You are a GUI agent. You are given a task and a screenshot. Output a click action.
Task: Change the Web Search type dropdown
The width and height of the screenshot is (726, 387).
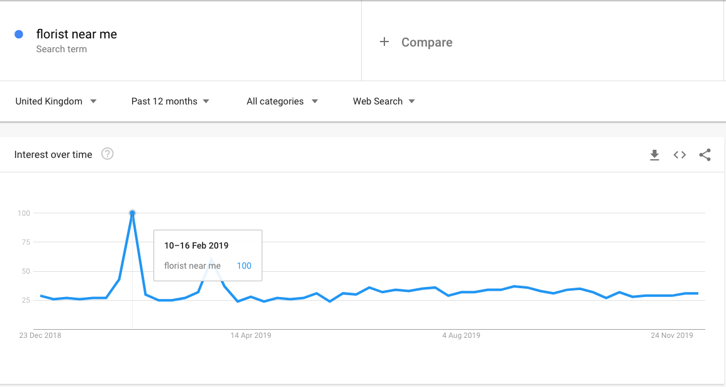pos(384,101)
